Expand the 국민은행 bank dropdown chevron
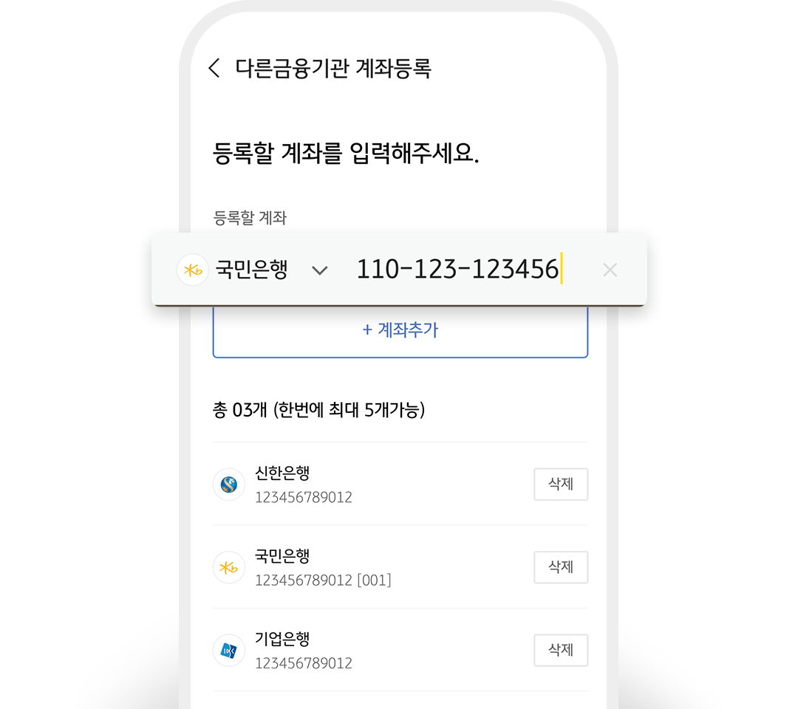Viewport: 798px width, 709px height. [320, 270]
